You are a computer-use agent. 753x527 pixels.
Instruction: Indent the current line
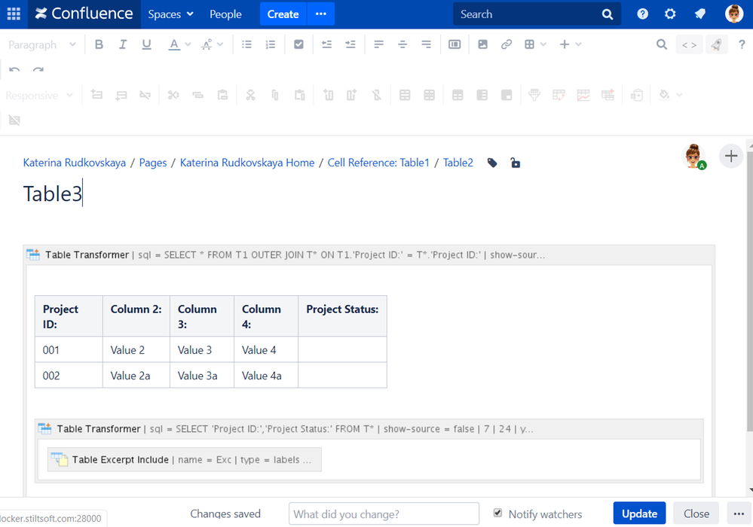(x=350, y=44)
